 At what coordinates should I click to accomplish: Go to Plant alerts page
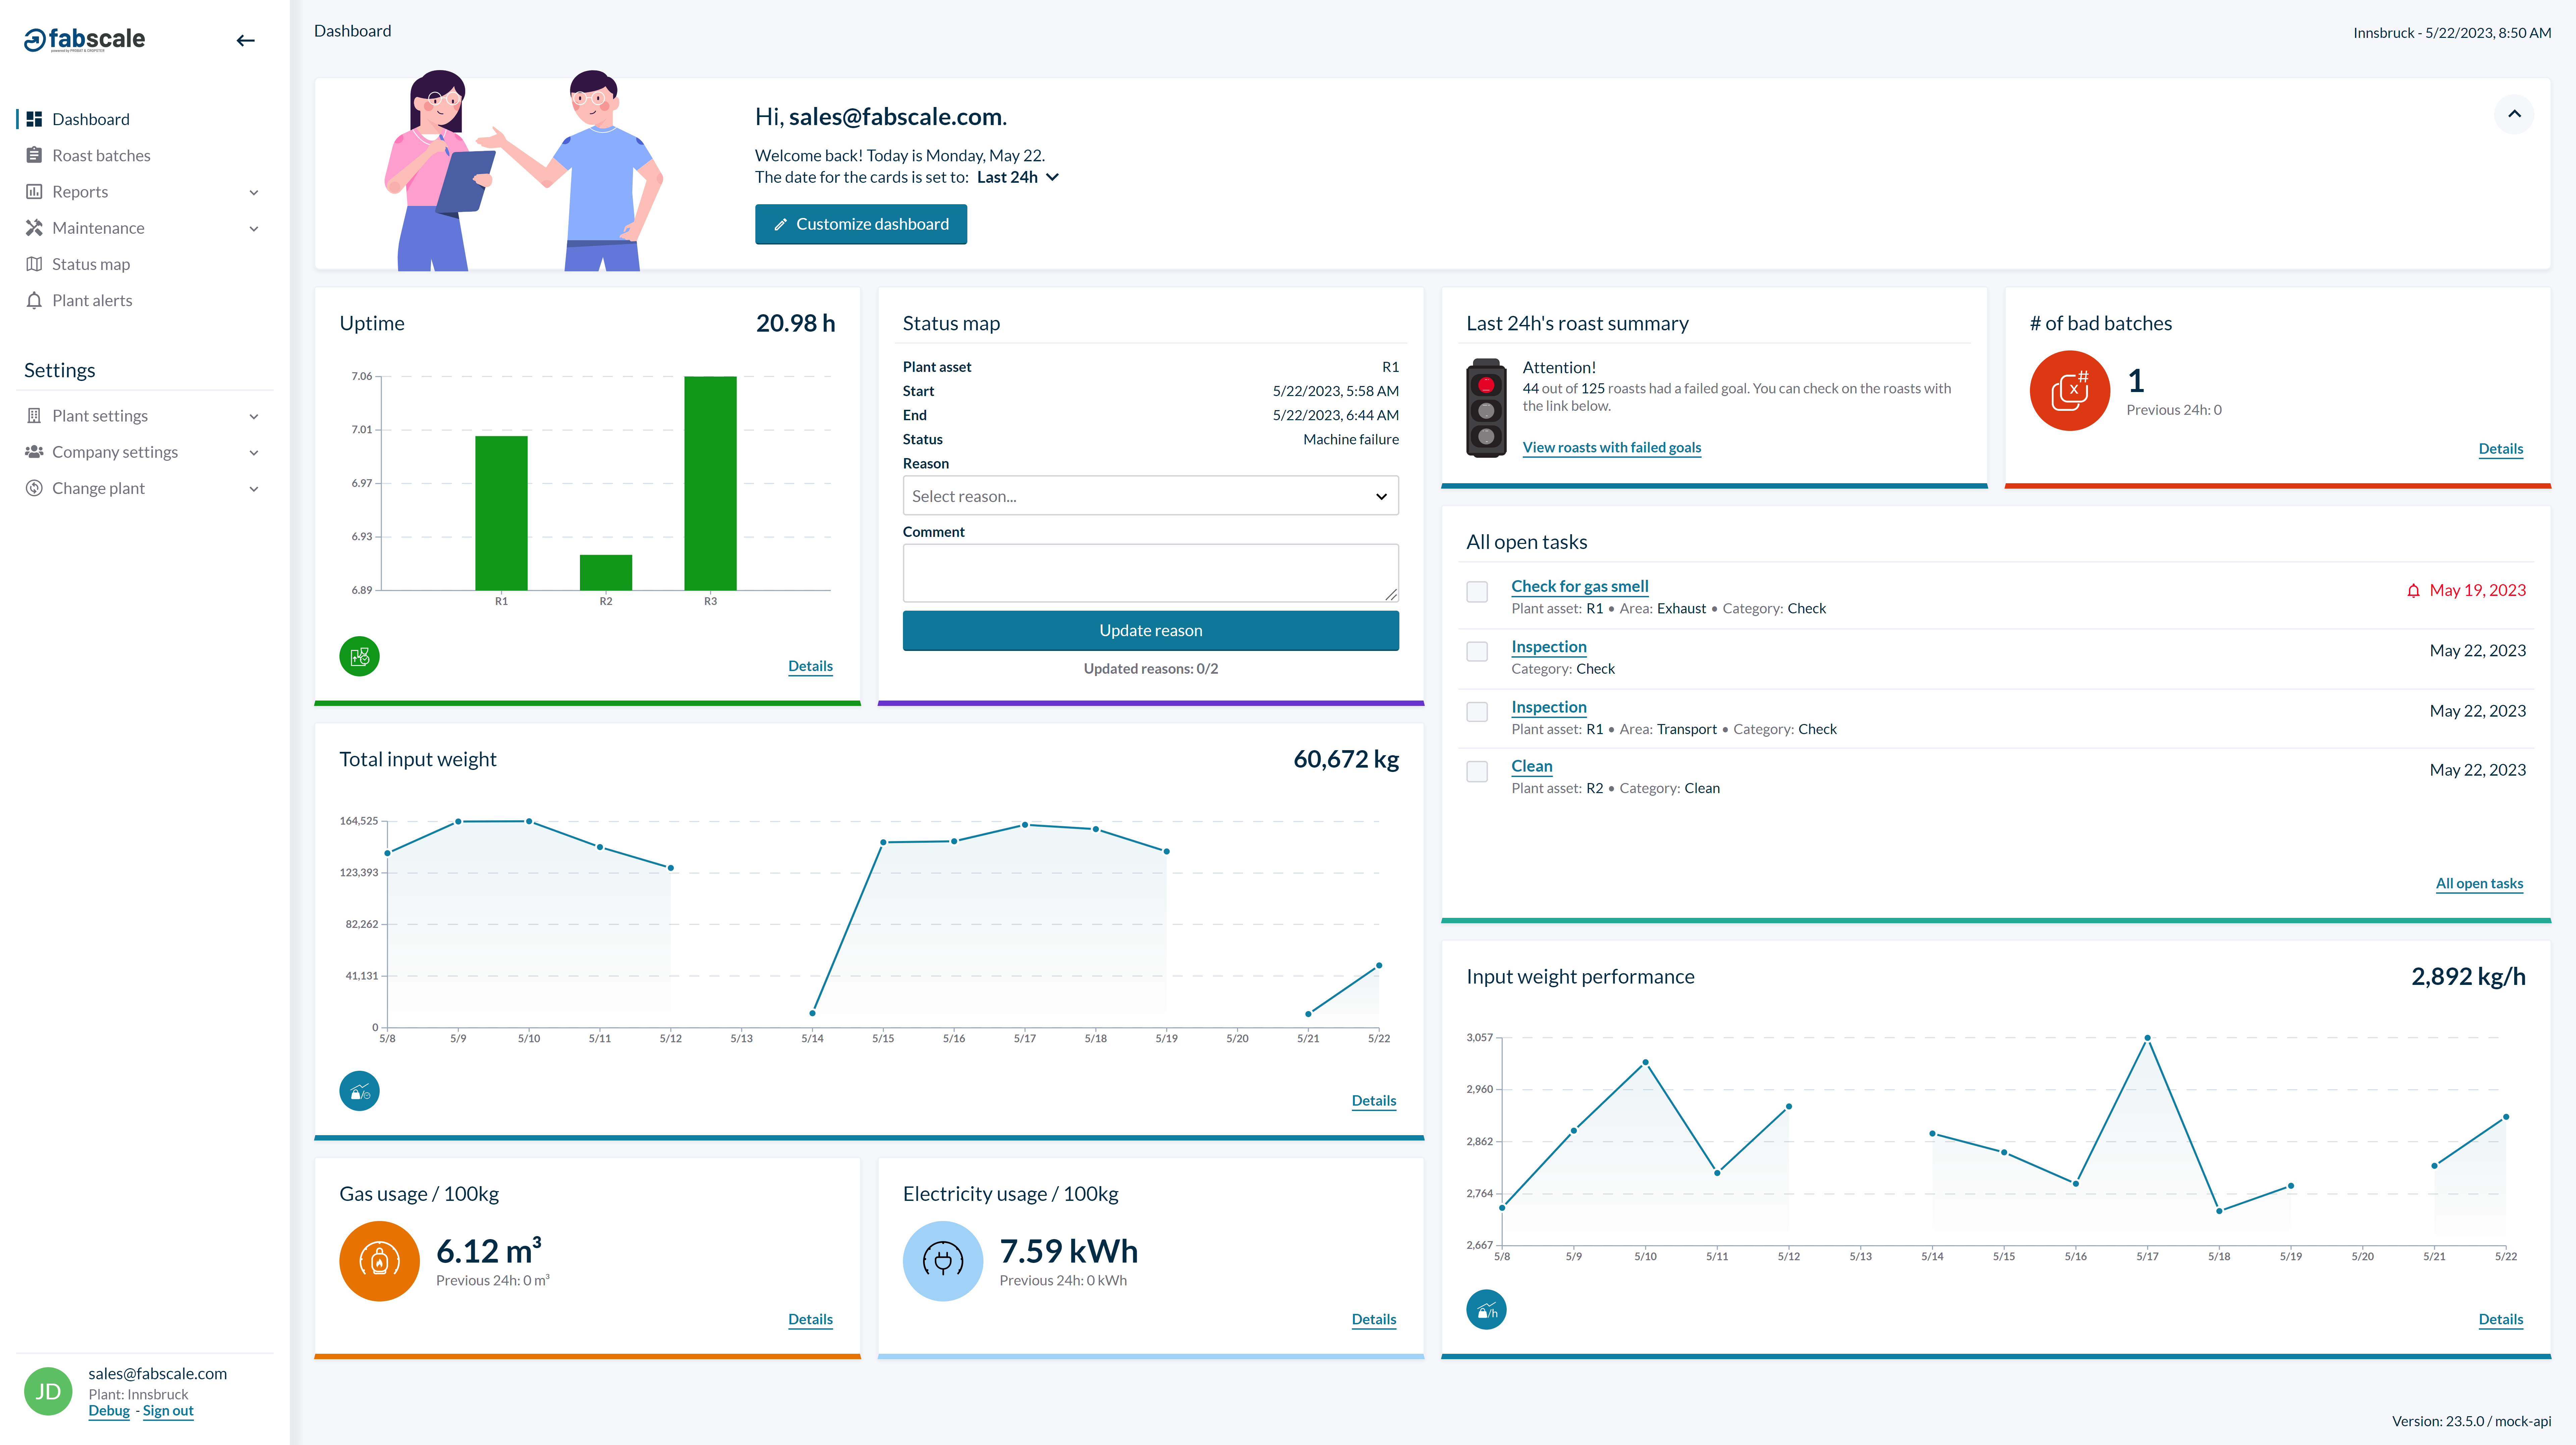tap(92, 300)
